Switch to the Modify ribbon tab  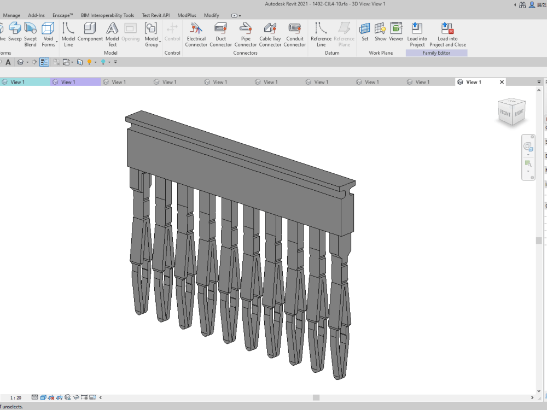tap(211, 15)
